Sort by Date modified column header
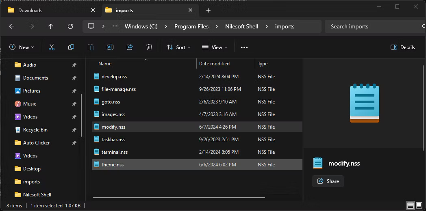This screenshot has width=426, height=211. pos(214,64)
